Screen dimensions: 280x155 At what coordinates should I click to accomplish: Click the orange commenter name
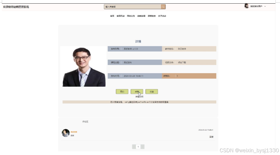[x=74, y=132]
